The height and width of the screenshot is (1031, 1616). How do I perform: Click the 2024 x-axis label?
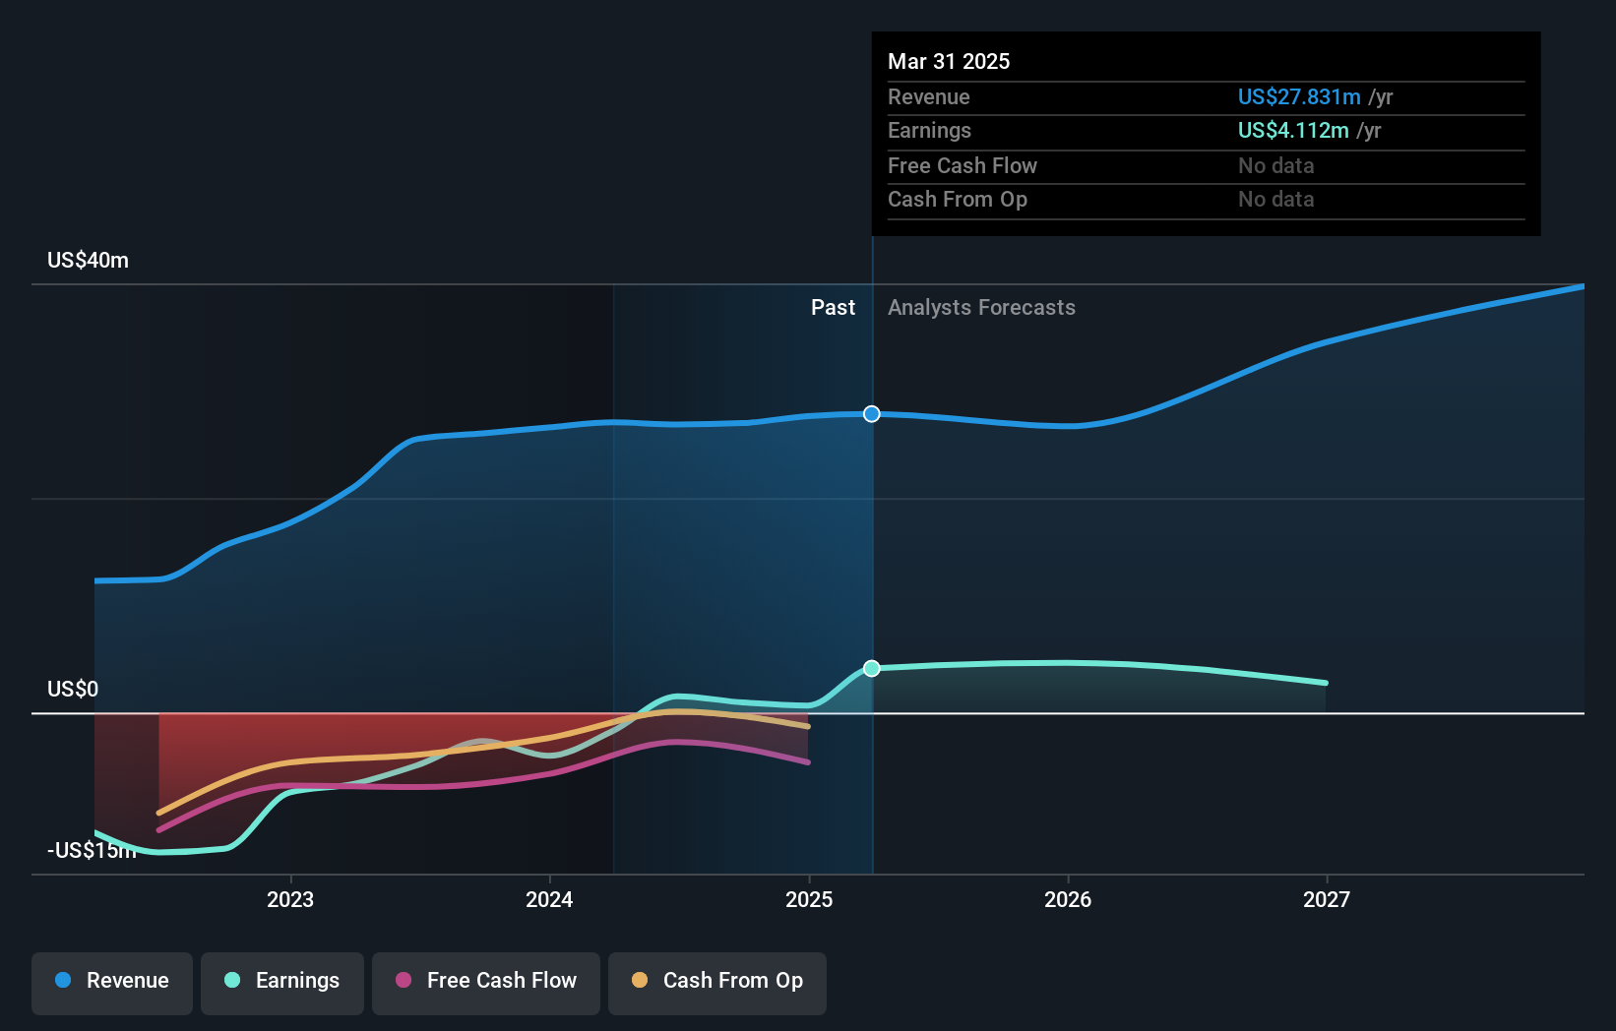549,899
